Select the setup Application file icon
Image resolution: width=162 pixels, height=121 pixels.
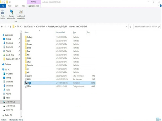coord(26,83)
